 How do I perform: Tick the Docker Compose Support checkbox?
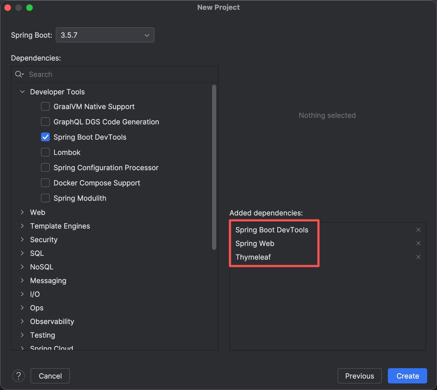click(45, 183)
